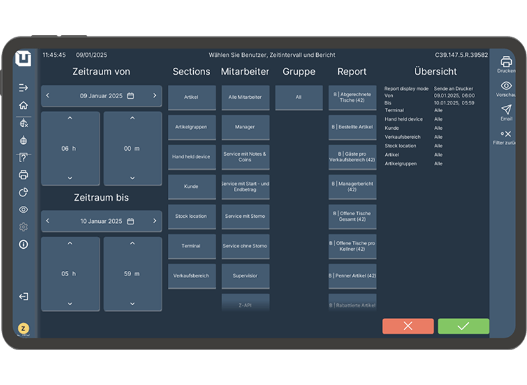The image size is (527, 385).
Task: Send the report via the Email icon
Action: click(506, 110)
